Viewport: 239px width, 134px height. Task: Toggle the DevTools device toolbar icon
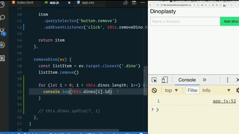165,80
